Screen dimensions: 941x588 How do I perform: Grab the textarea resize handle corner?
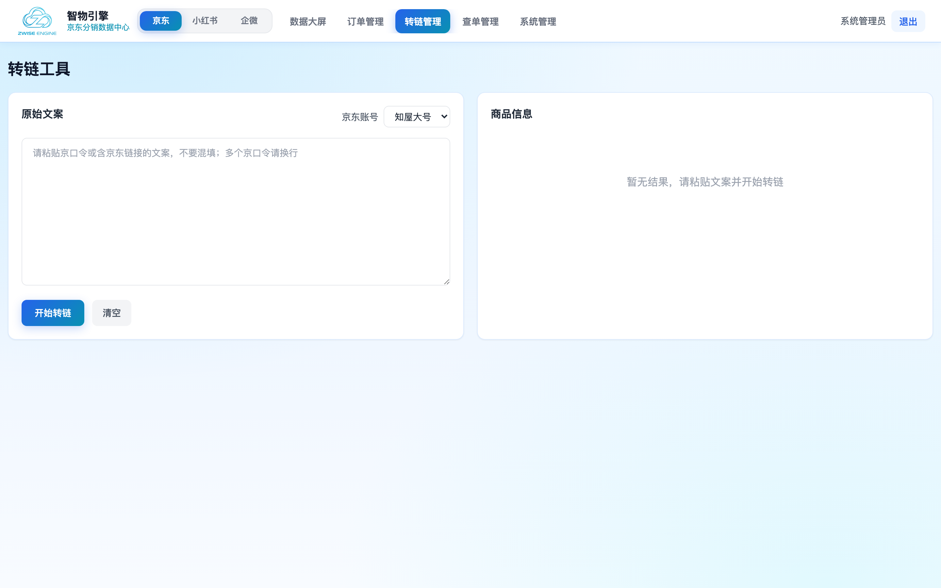447,282
